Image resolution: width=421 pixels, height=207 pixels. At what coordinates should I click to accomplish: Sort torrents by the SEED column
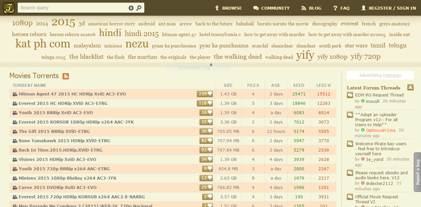299,85
